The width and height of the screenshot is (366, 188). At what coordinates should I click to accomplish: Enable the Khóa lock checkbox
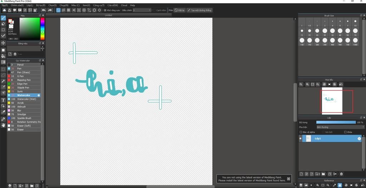(x=346, y=132)
